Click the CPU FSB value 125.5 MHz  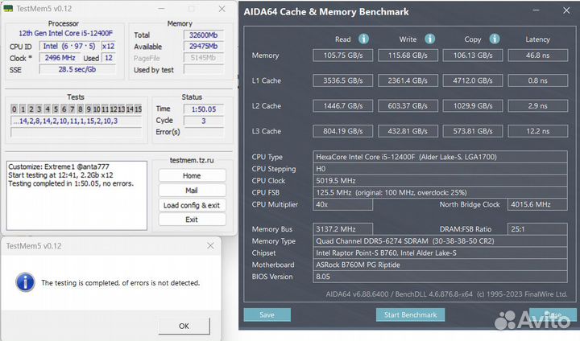[440, 192]
